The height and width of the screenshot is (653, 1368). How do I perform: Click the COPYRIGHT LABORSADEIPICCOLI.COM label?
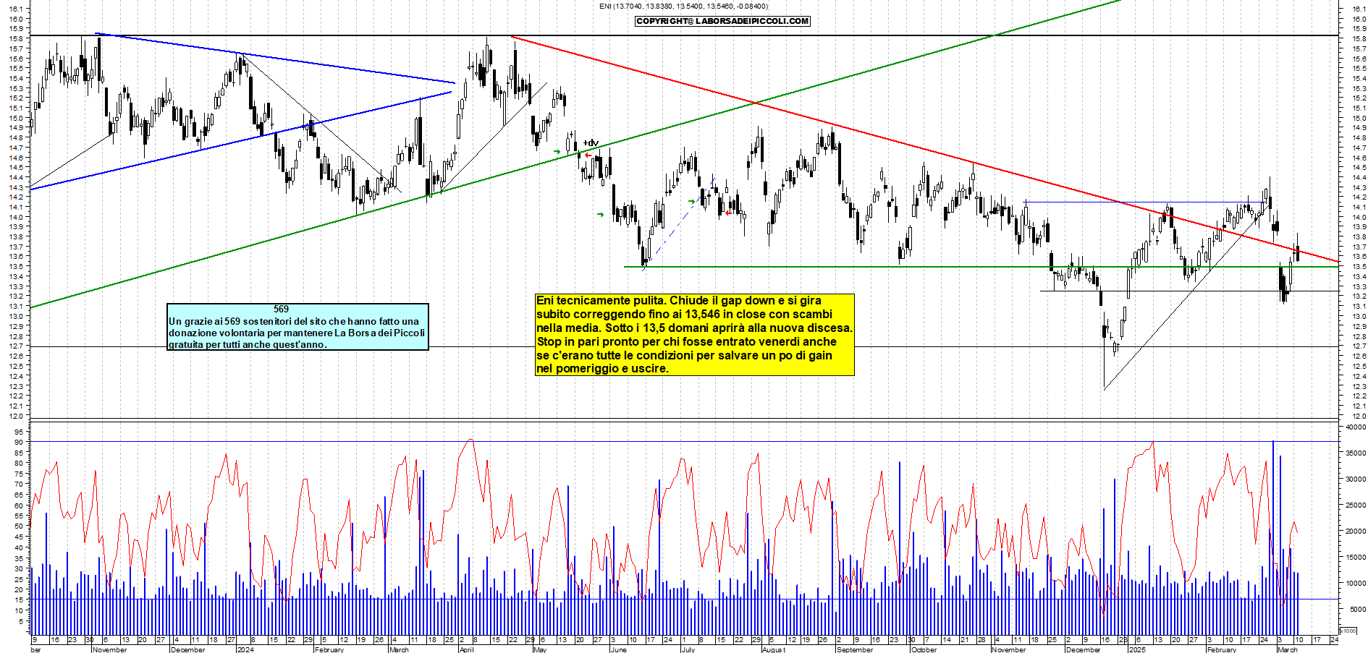[722, 21]
